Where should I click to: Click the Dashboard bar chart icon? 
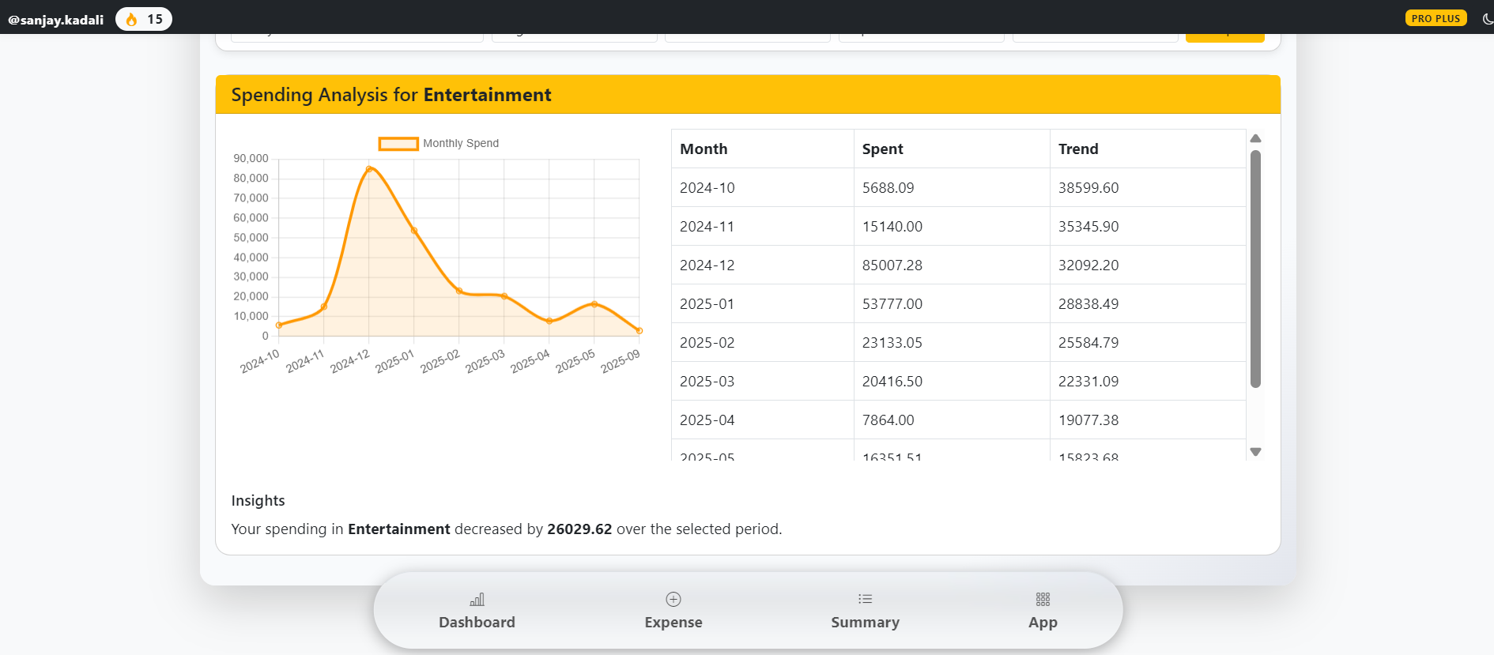[x=477, y=600]
